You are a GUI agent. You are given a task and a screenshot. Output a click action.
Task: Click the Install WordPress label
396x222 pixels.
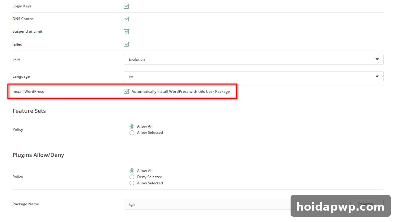pos(28,92)
